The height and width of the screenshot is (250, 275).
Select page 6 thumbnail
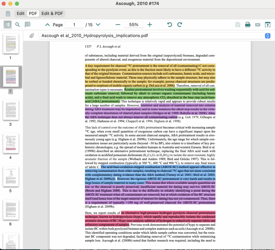coord(11,210)
